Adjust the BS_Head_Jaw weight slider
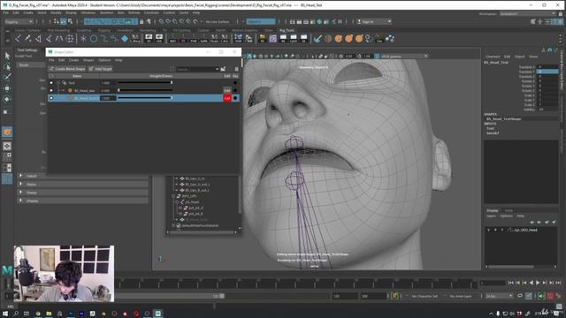Screen dimensions: 566x318 [x=145, y=90]
